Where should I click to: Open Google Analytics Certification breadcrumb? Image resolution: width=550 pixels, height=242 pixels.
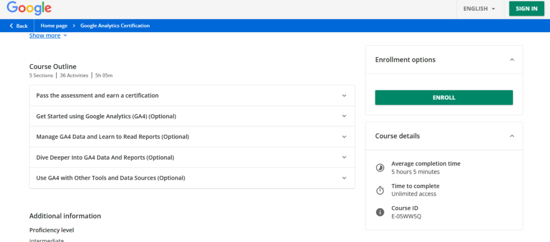click(115, 26)
